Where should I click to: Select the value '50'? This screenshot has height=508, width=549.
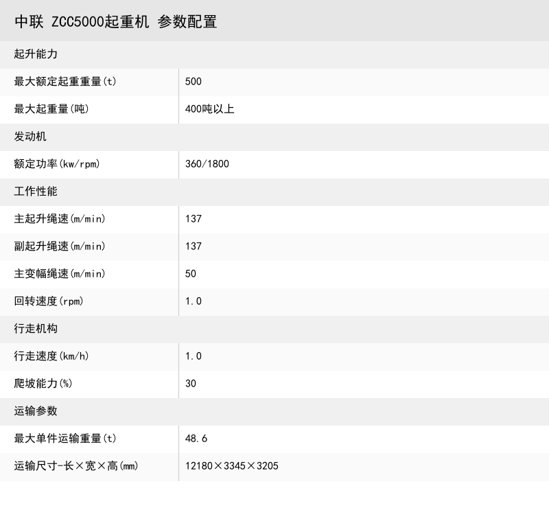(191, 274)
